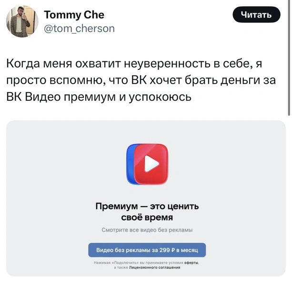The height and width of the screenshot is (285, 292).
Task: Open the @tom_cherson handle link
Action: point(80,28)
